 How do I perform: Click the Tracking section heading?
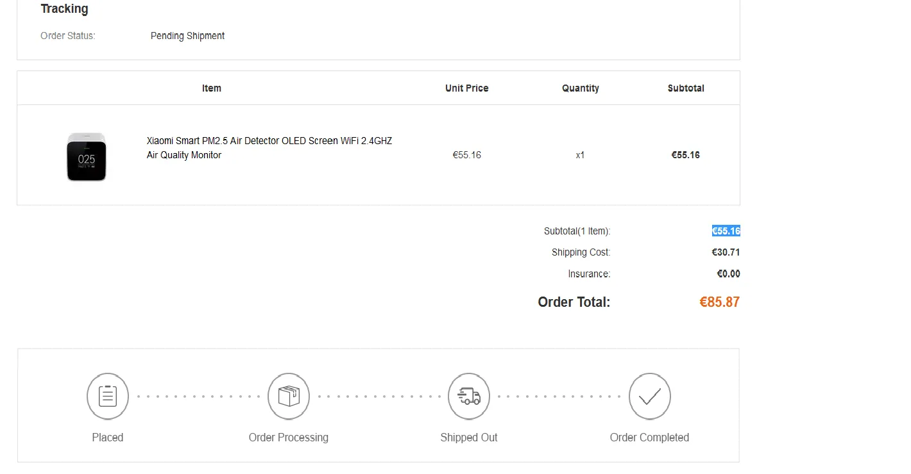pyautogui.click(x=64, y=9)
